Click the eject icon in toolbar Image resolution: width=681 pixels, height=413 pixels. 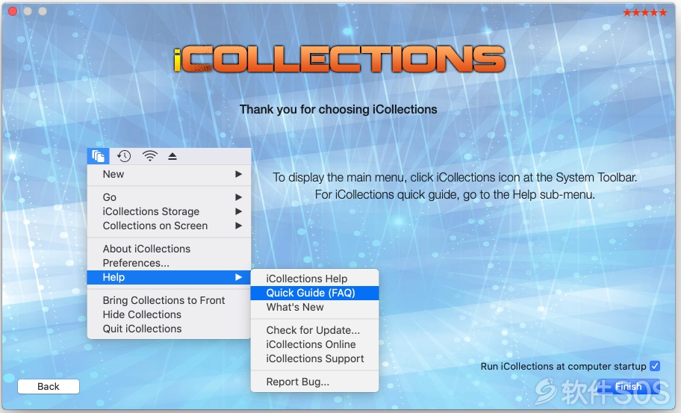[x=172, y=156]
